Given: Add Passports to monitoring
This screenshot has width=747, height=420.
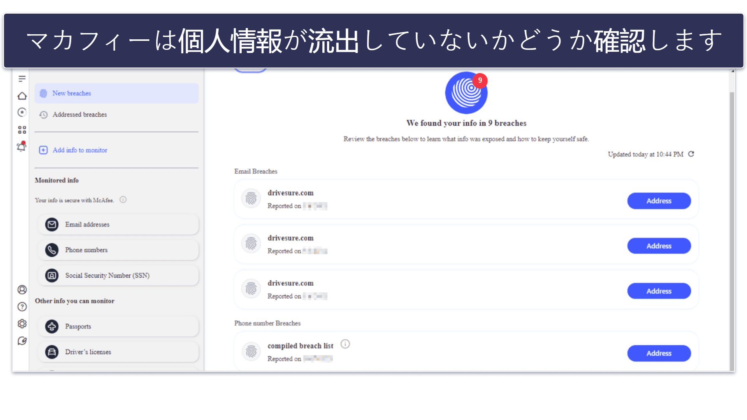Looking at the screenshot, I should coord(118,327).
